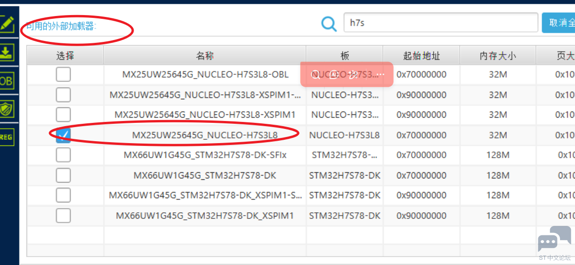This screenshot has width=575, height=265.
Task: Open the memory and file editing sidebar icon
Action: (x=7, y=23)
